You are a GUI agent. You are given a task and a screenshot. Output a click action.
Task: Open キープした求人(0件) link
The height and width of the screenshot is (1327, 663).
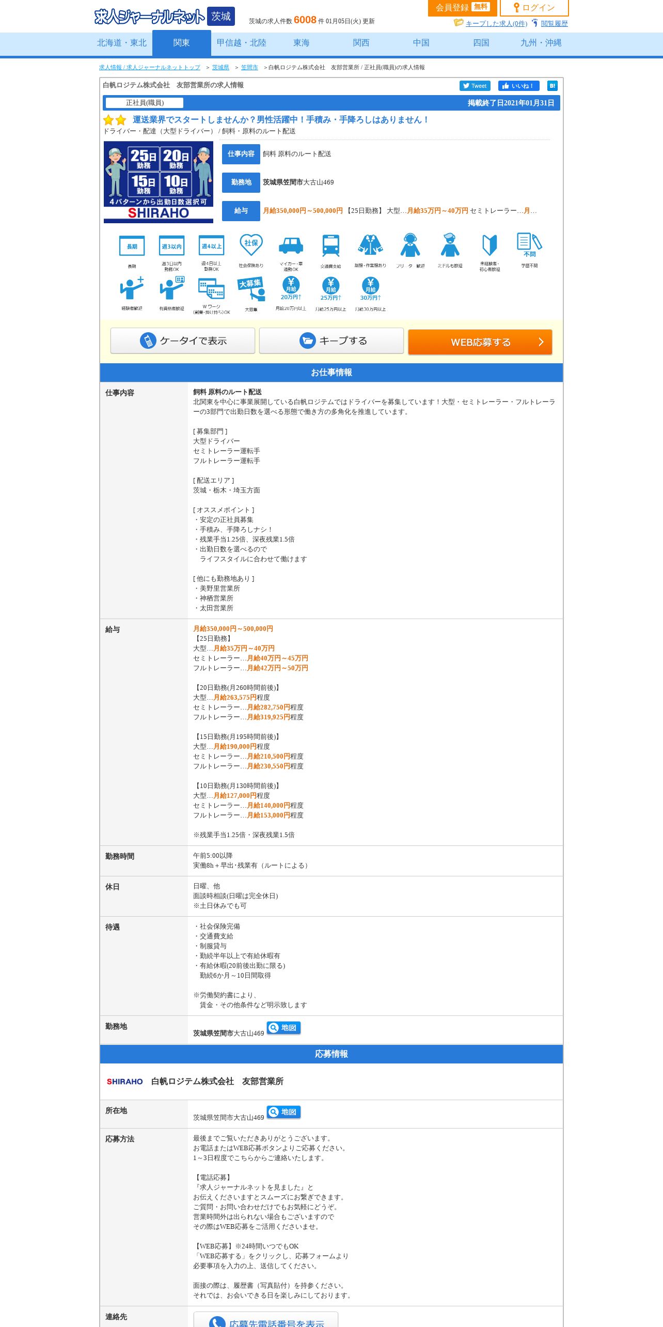(496, 23)
